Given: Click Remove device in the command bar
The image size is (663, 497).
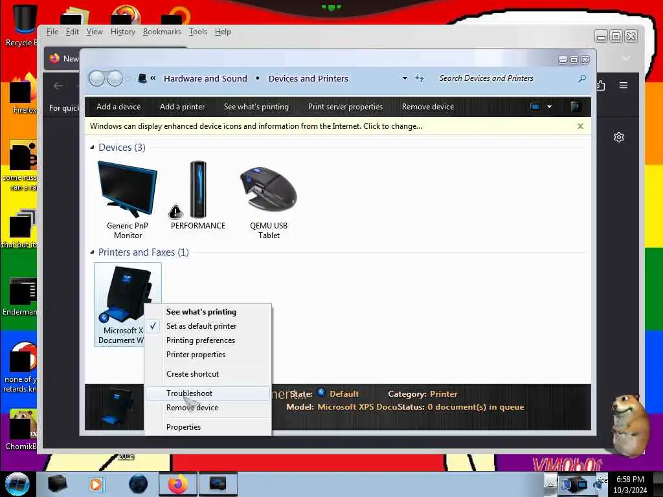Looking at the screenshot, I should [x=428, y=107].
